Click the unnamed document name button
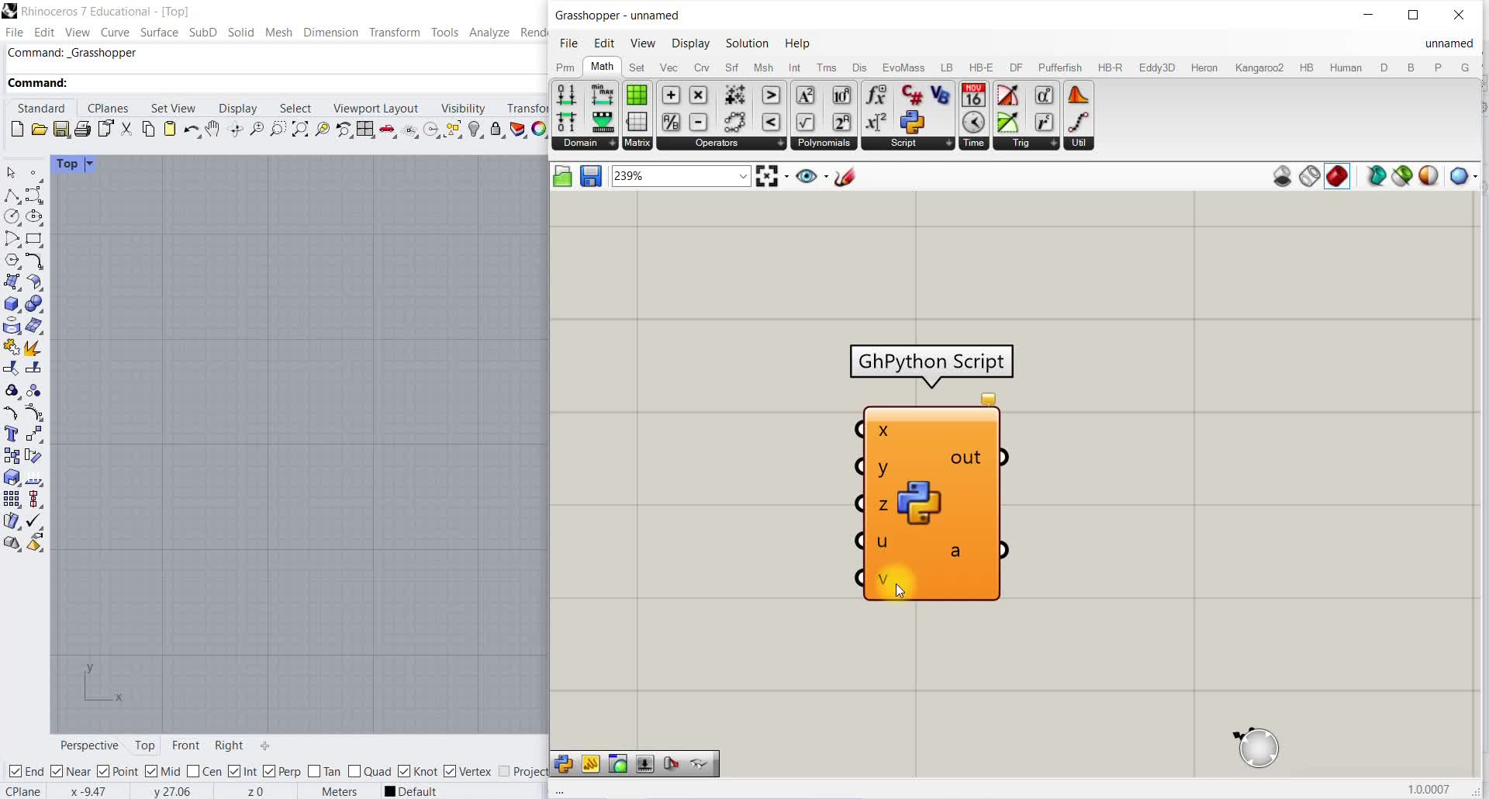The image size is (1489, 799). 1449,43
